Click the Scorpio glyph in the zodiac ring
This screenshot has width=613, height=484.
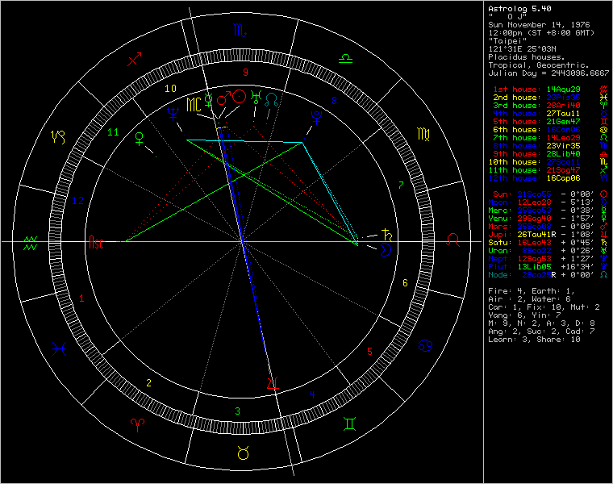(240, 30)
